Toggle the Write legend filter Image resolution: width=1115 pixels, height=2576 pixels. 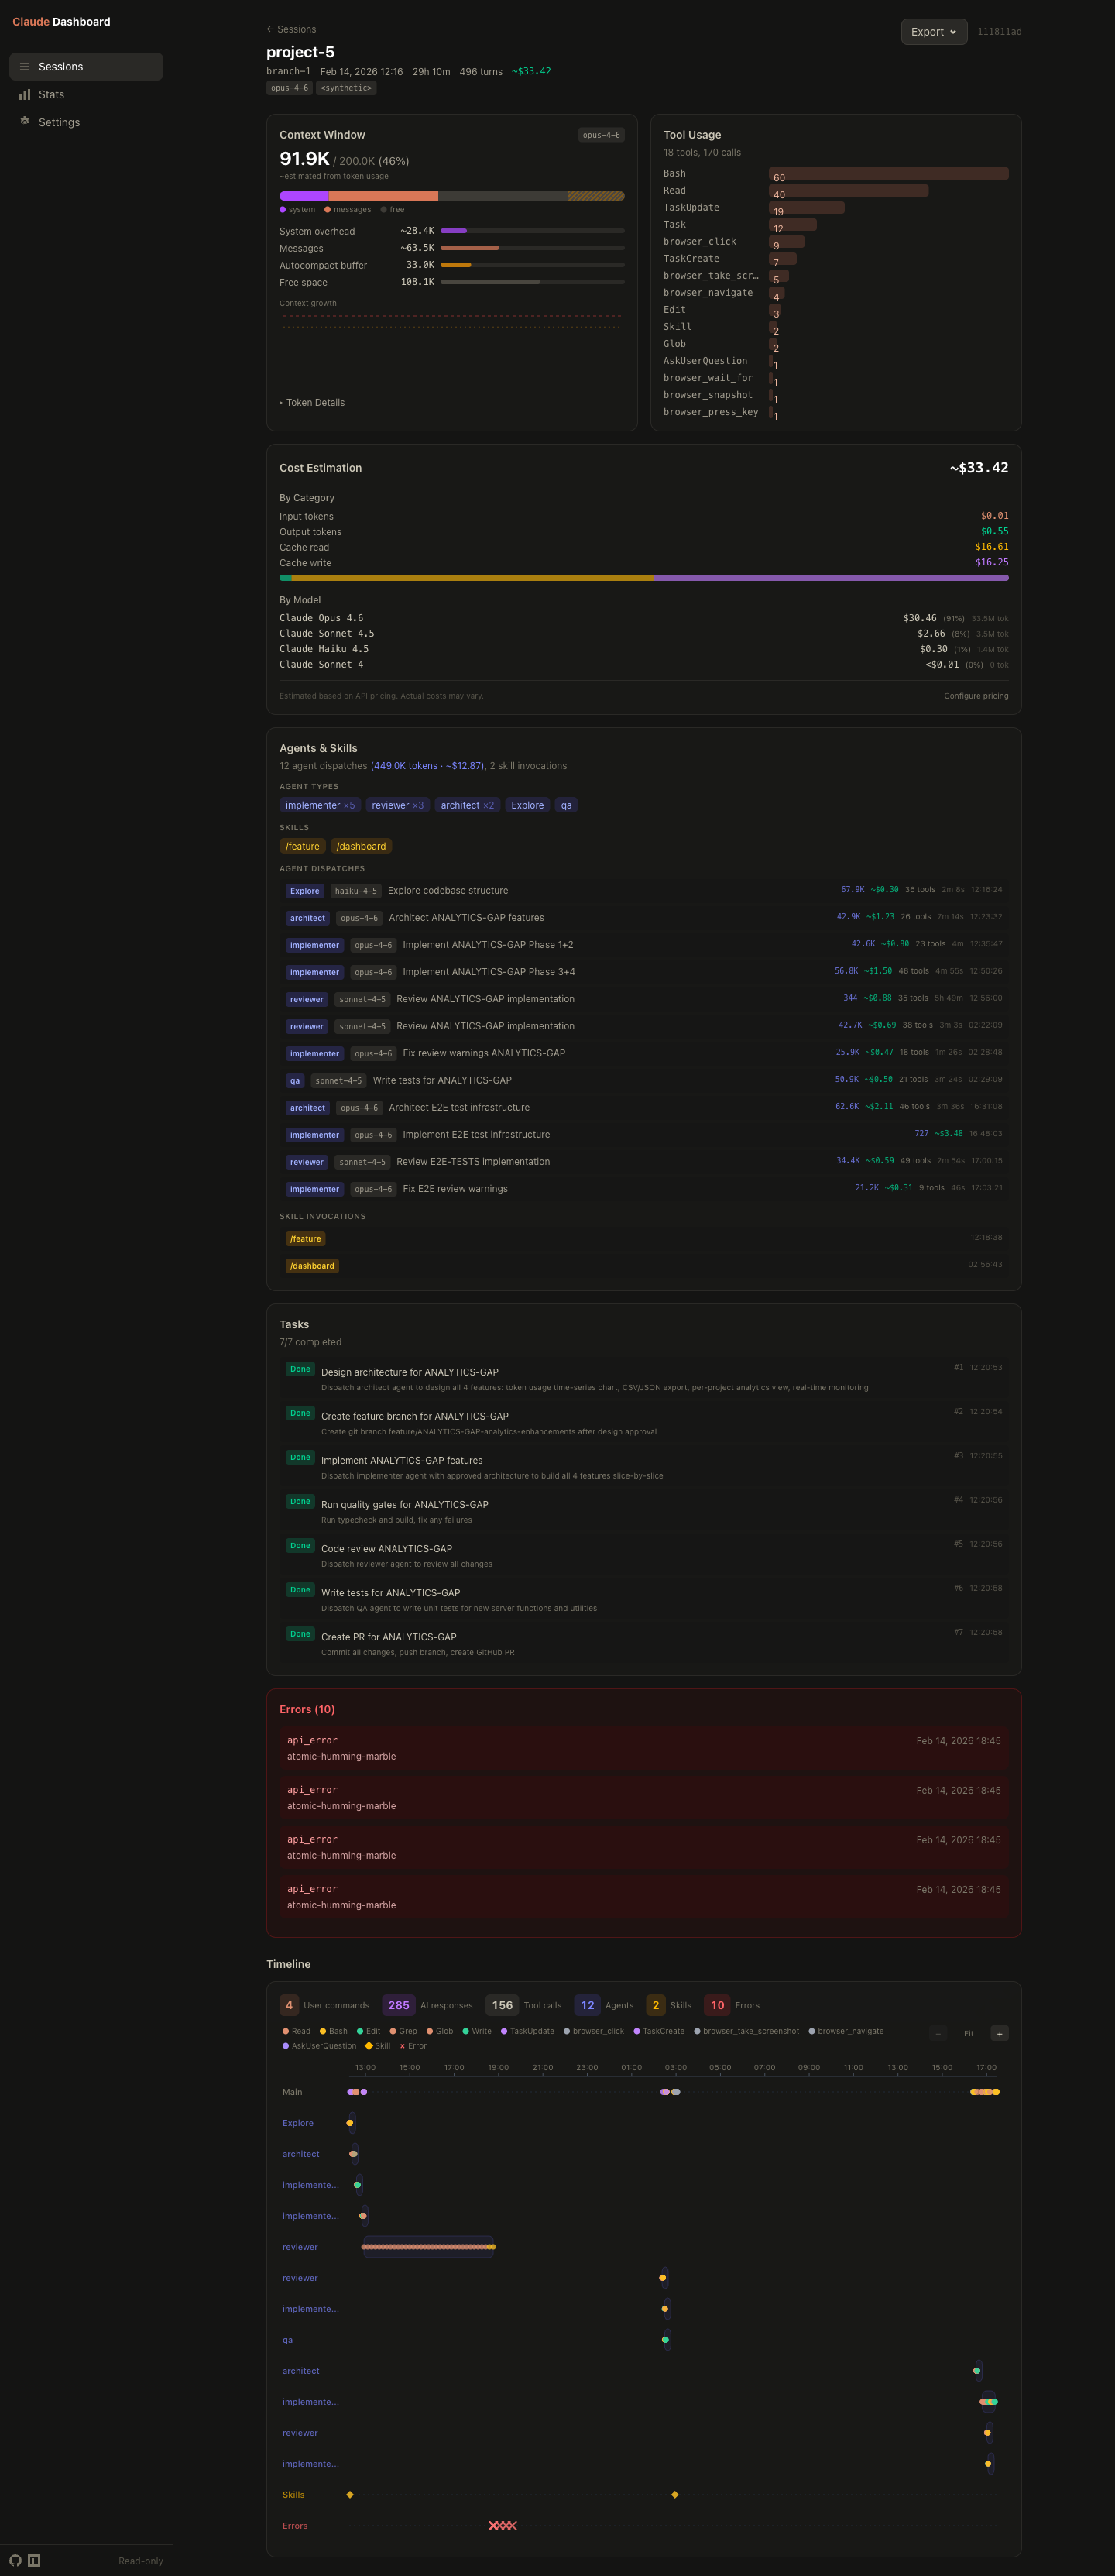pyautogui.click(x=476, y=2031)
